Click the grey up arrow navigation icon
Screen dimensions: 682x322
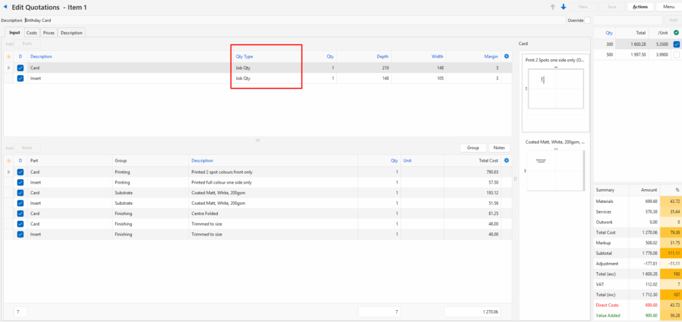(x=552, y=7)
